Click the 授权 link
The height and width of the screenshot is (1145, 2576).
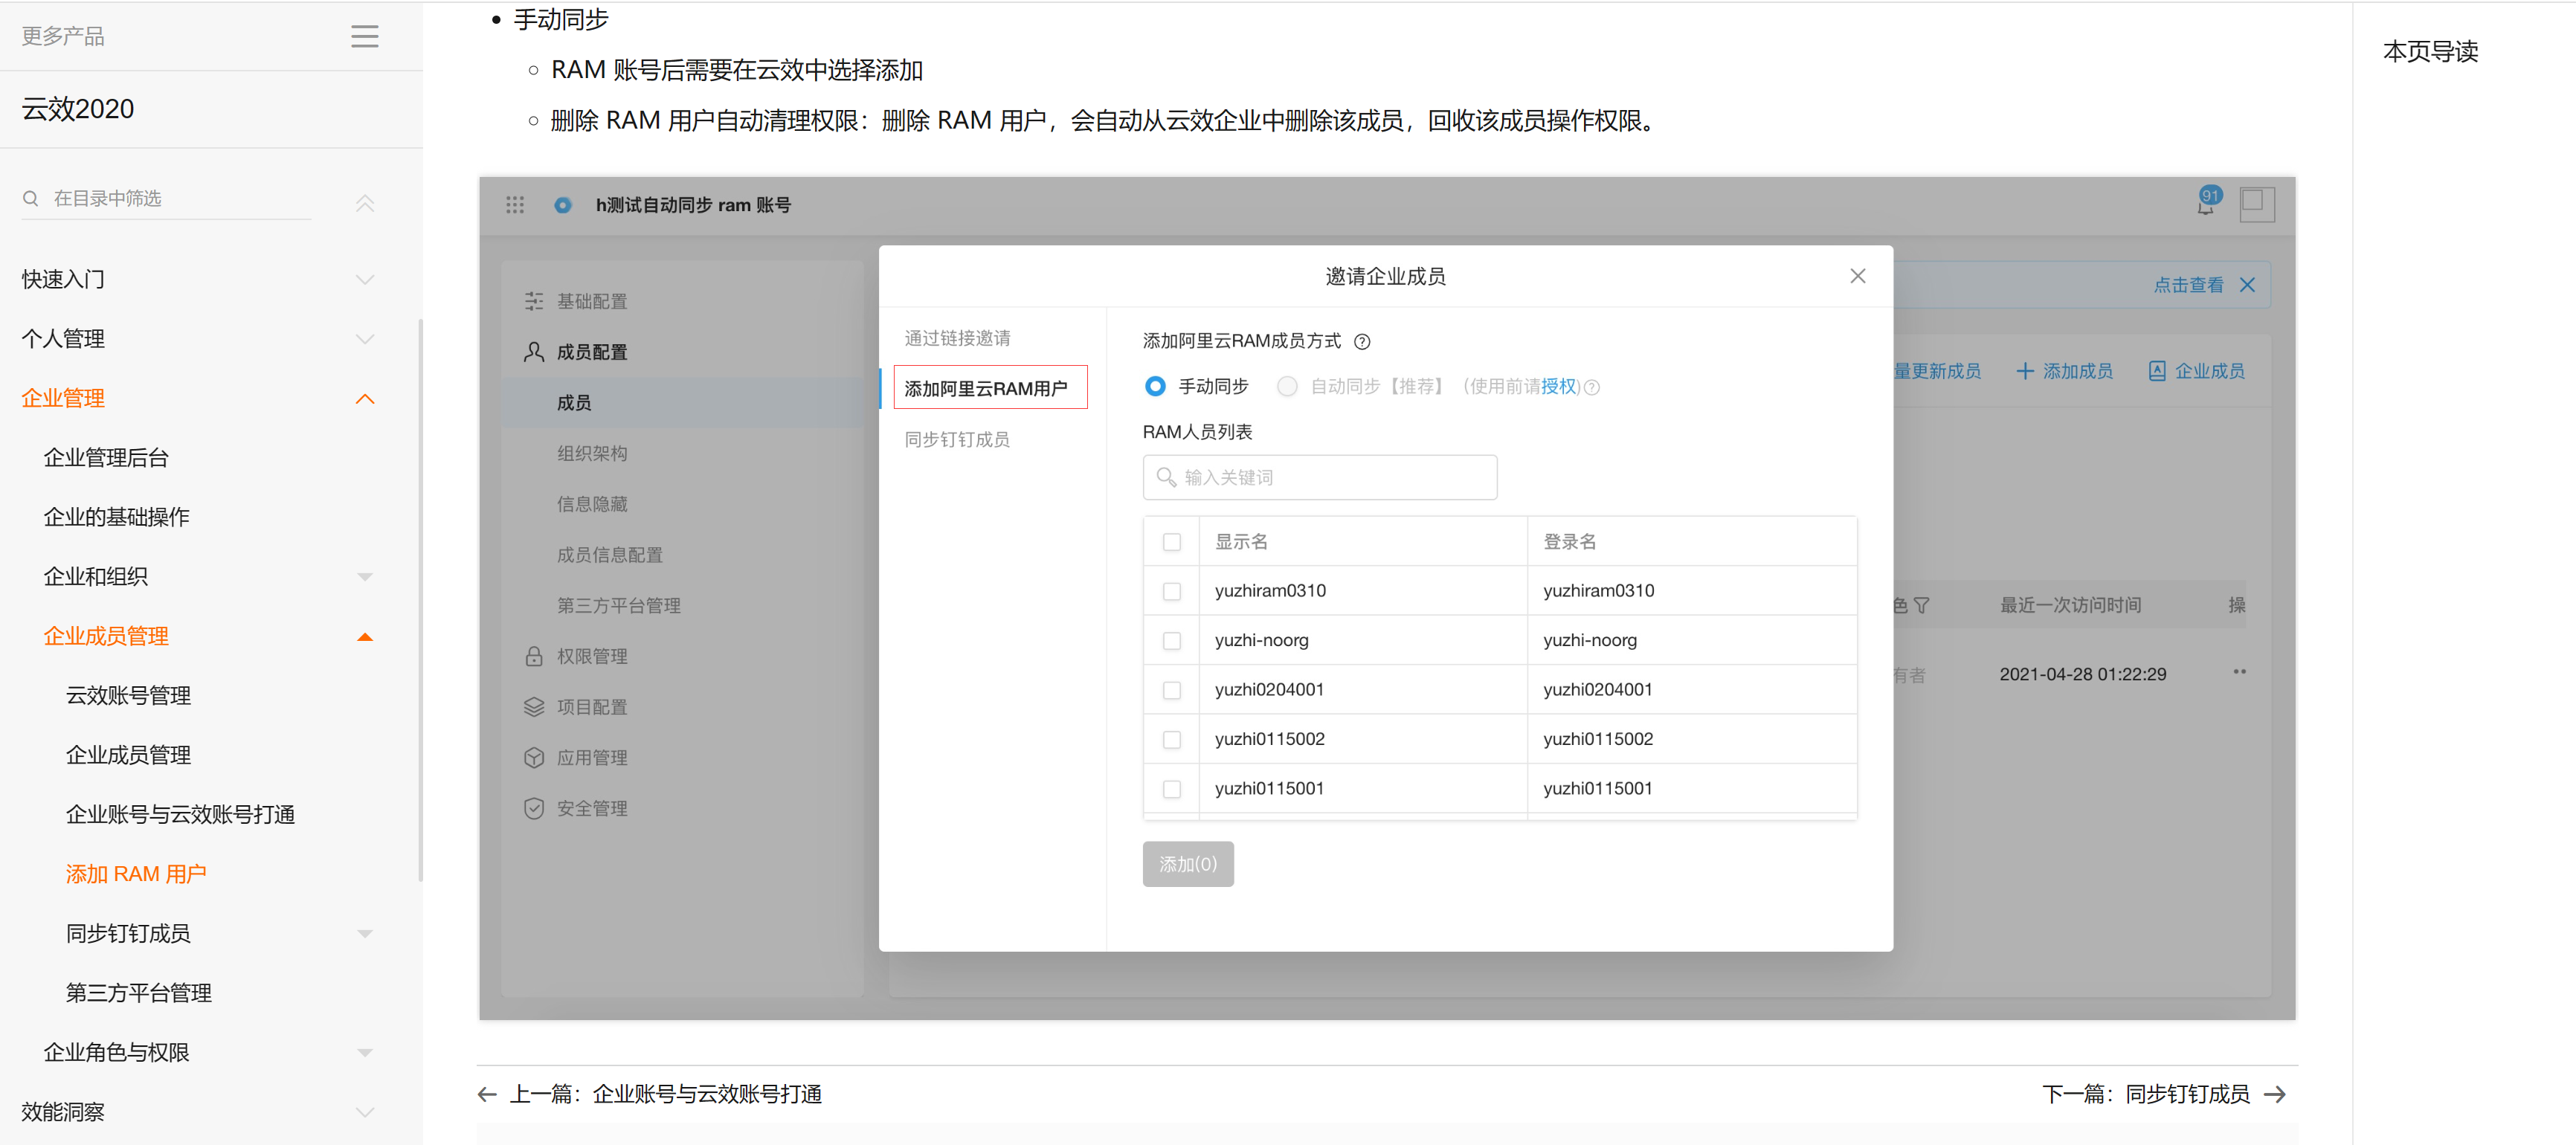coord(1558,386)
